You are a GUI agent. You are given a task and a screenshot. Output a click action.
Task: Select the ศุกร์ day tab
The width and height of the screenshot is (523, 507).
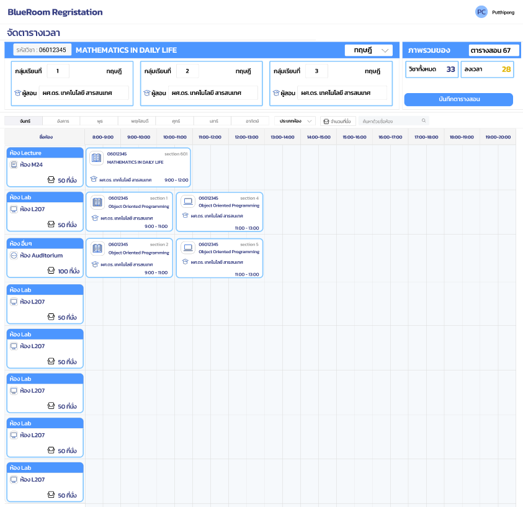click(176, 120)
